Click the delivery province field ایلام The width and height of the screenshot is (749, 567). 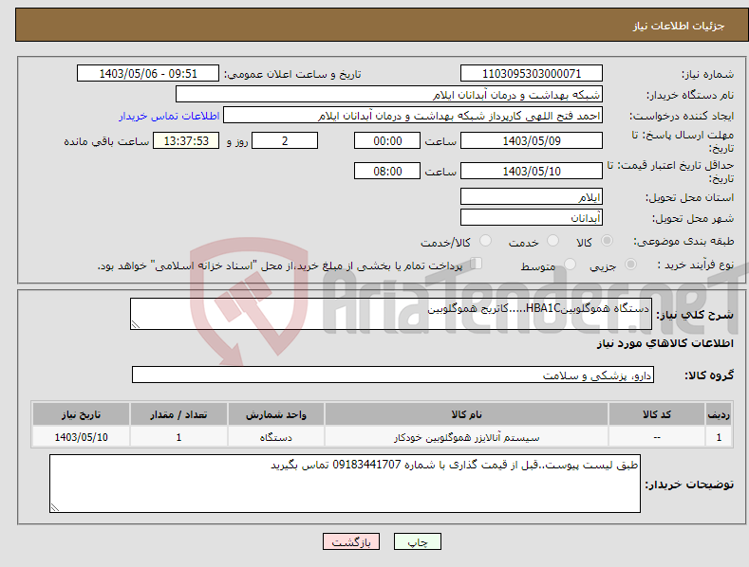click(x=532, y=196)
